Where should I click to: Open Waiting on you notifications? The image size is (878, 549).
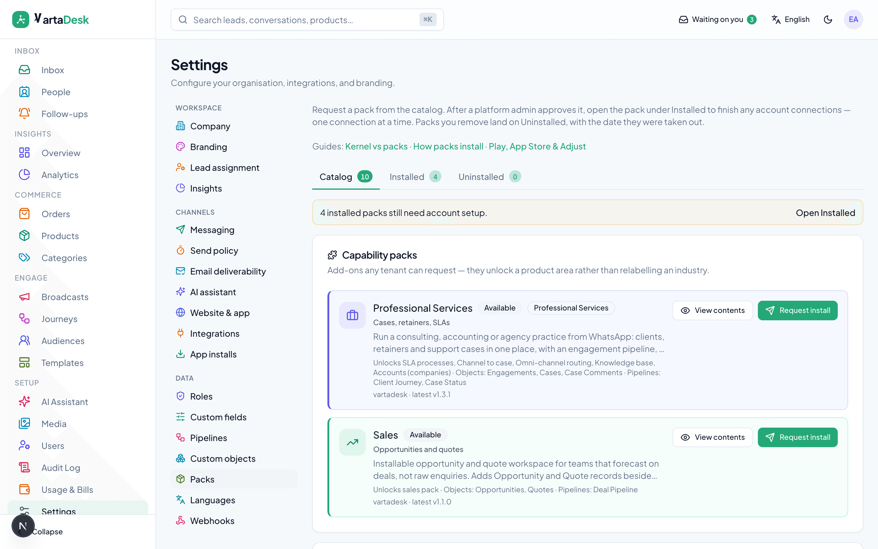pyautogui.click(x=717, y=20)
